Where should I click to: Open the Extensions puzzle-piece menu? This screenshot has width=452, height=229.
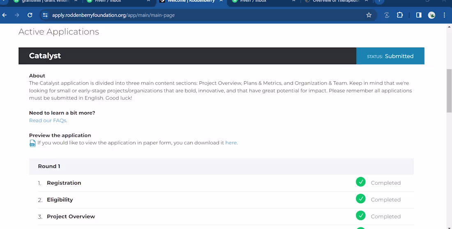[400, 15]
